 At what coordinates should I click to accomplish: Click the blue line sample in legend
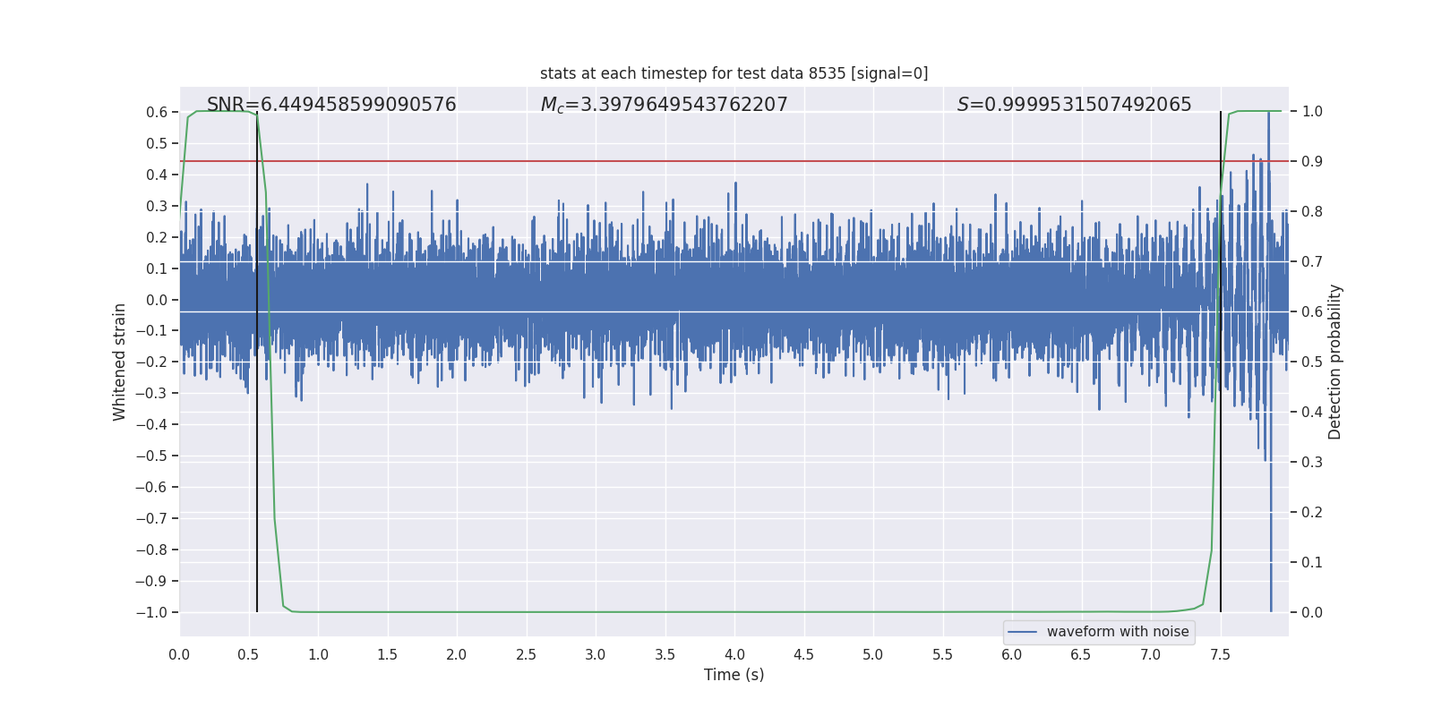tap(1022, 632)
